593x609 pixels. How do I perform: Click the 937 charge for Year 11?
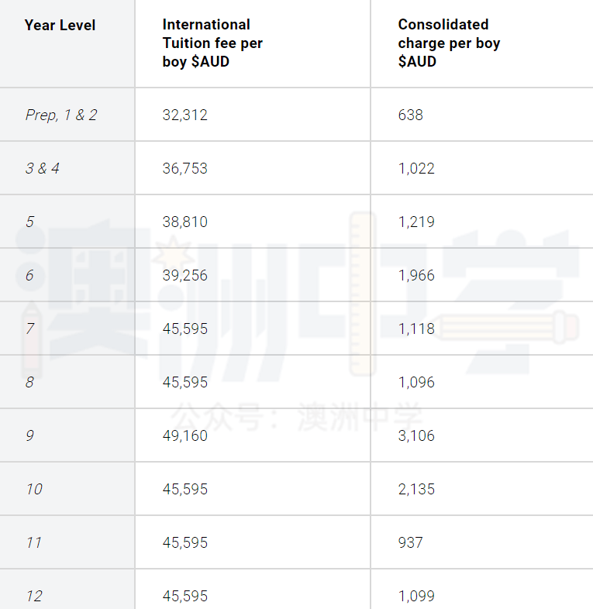(x=410, y=542)
